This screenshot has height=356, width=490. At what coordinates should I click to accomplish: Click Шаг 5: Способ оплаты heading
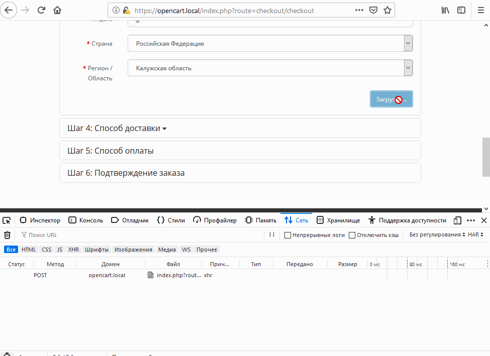pyautogui.click(x=110, y=151)
